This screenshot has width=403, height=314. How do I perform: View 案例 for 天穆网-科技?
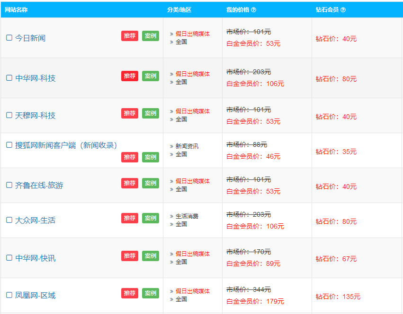151,113
